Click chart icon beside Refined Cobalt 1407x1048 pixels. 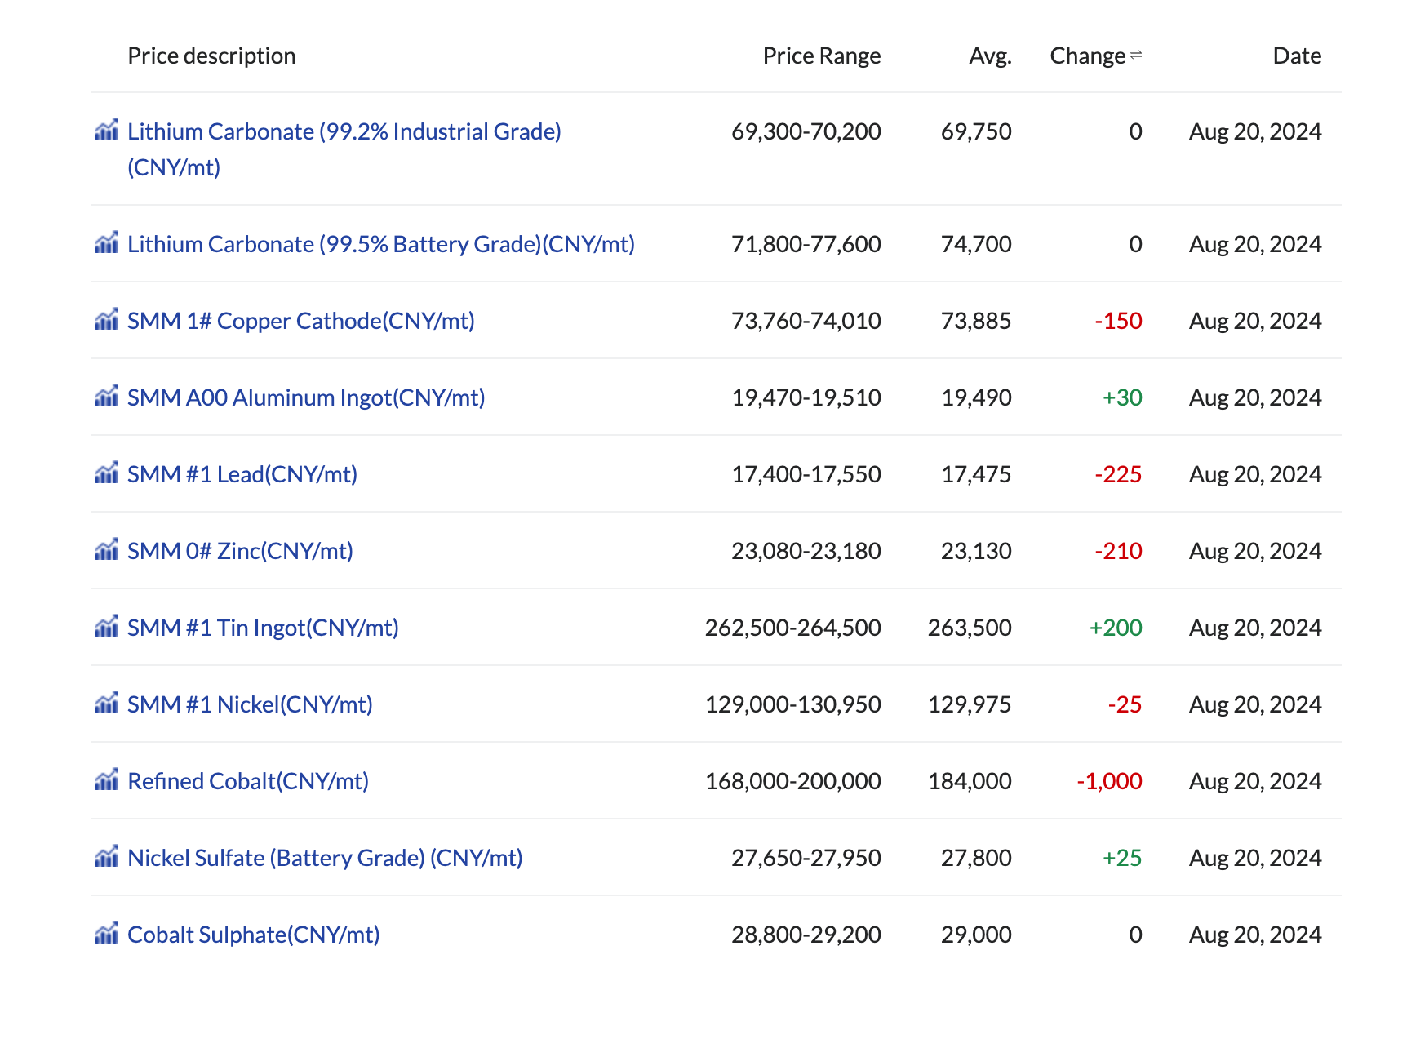click(x=106, y=779)
